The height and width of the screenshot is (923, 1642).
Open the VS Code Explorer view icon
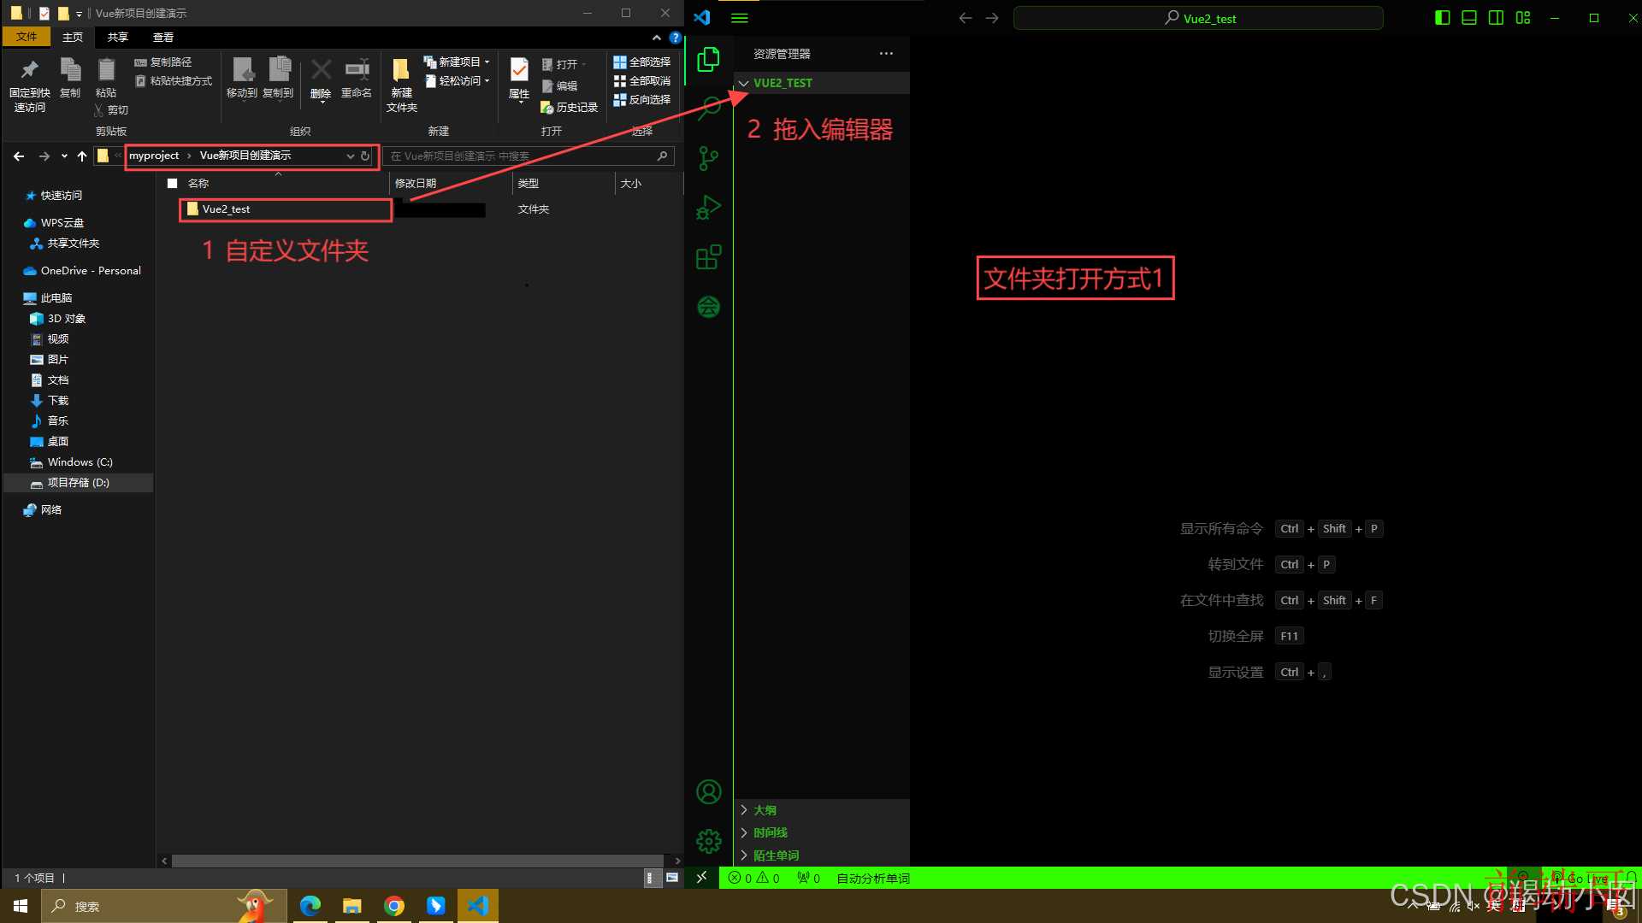point(708,59)
